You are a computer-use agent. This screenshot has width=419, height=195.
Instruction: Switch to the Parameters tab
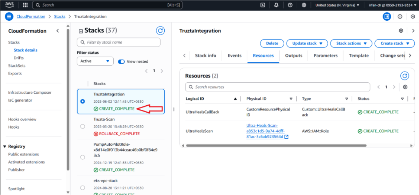(325, 56)
